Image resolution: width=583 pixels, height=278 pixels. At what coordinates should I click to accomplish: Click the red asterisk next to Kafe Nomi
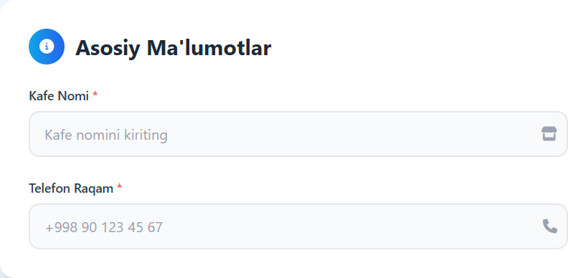pos(95,95)
